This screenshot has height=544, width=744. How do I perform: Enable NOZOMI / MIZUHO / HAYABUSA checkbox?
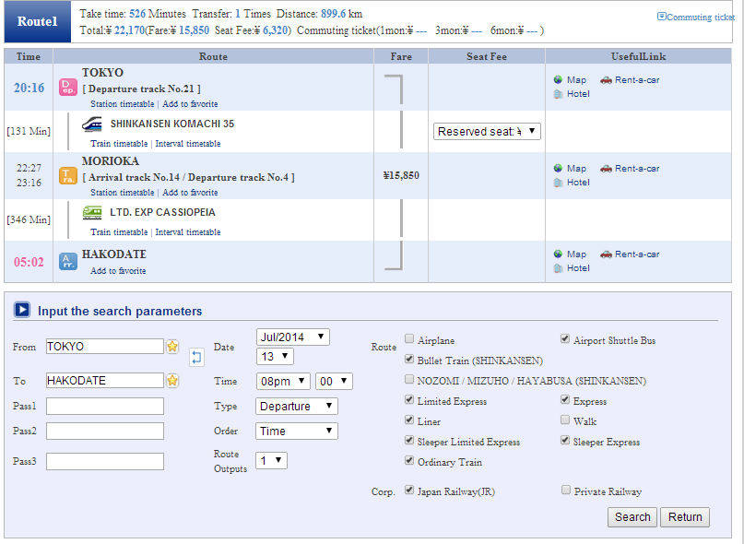pos(409,379)
